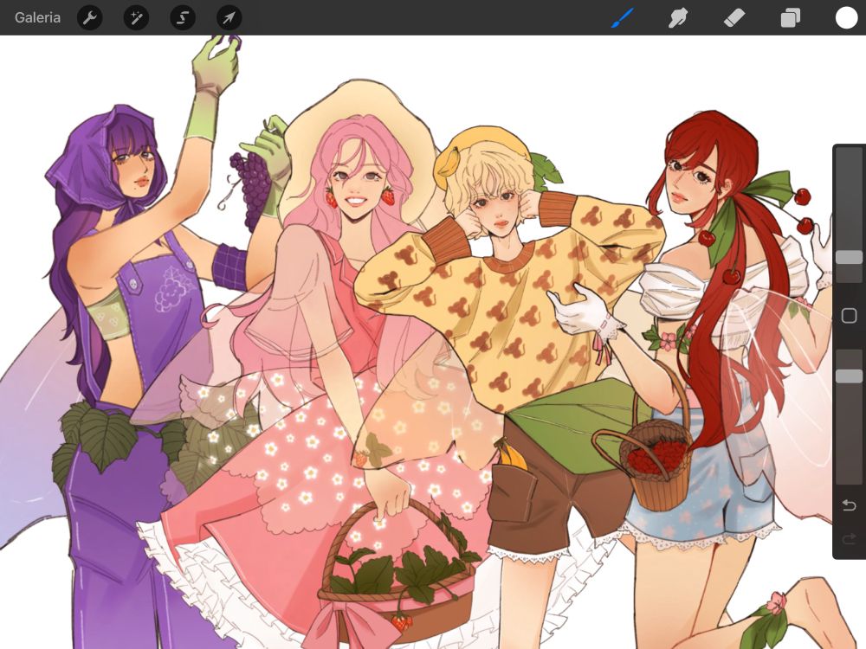Click the brush size slider handle
Viewport: 866px width, 649px height.
point(849,257)
